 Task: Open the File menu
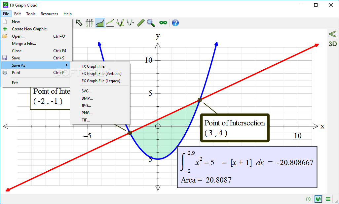click(6, 14)
